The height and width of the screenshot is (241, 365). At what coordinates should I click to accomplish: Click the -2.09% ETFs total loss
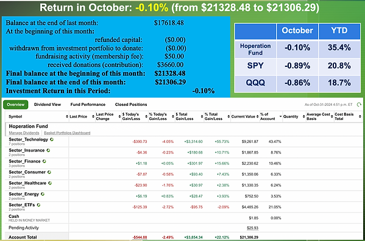pos(223,207)
